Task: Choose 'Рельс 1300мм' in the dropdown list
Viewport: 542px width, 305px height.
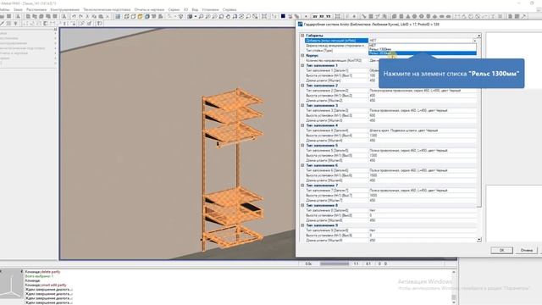Action: click(x=423, y=49)
